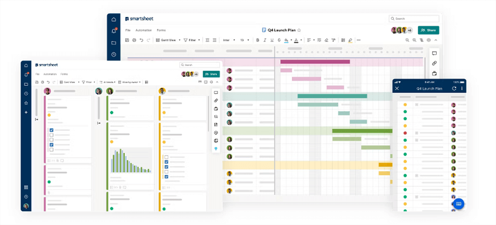The width and height of the screenshot is (496, 225).
Task: Uncheck third checkbox in yellow card checklist
Action: 167,167
